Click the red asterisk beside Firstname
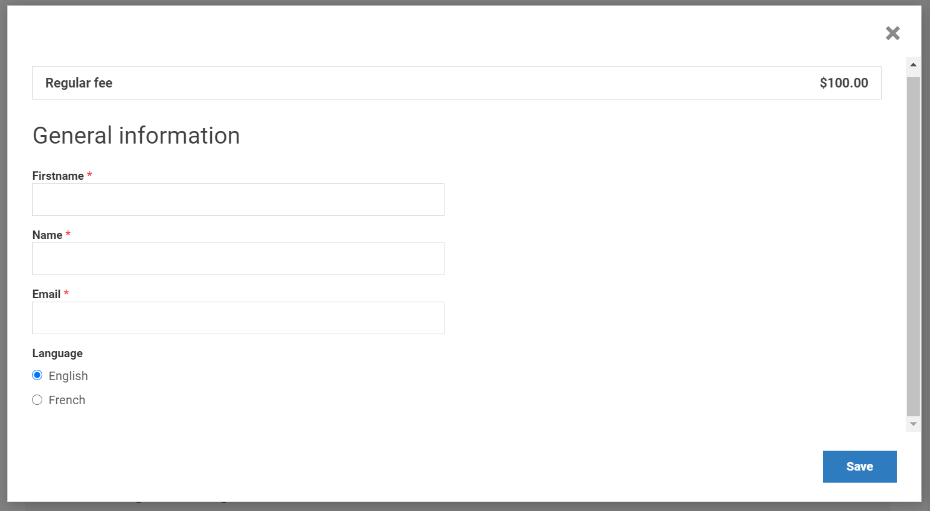This screenshot has width=930, height=511. pyautogui.click(x=89, y=175)
